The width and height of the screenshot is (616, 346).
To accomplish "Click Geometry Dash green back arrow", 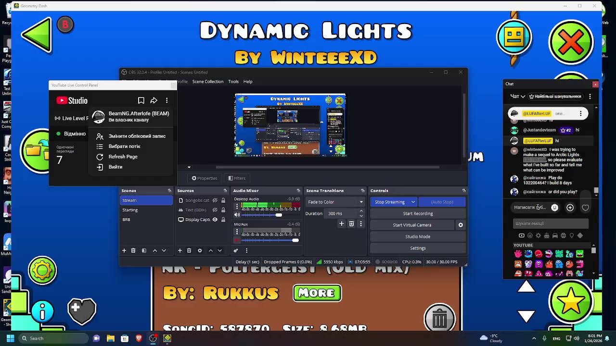I will tap(37, 35).
